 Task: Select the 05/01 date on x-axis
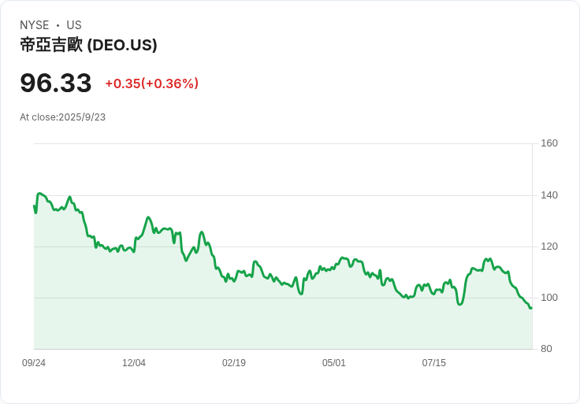click(334, 363)
